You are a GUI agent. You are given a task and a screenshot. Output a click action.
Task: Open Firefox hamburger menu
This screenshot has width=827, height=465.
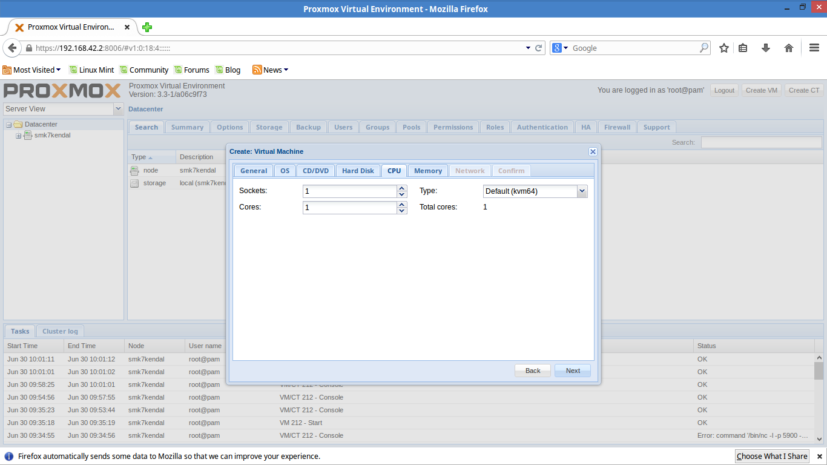coord(814,48)
